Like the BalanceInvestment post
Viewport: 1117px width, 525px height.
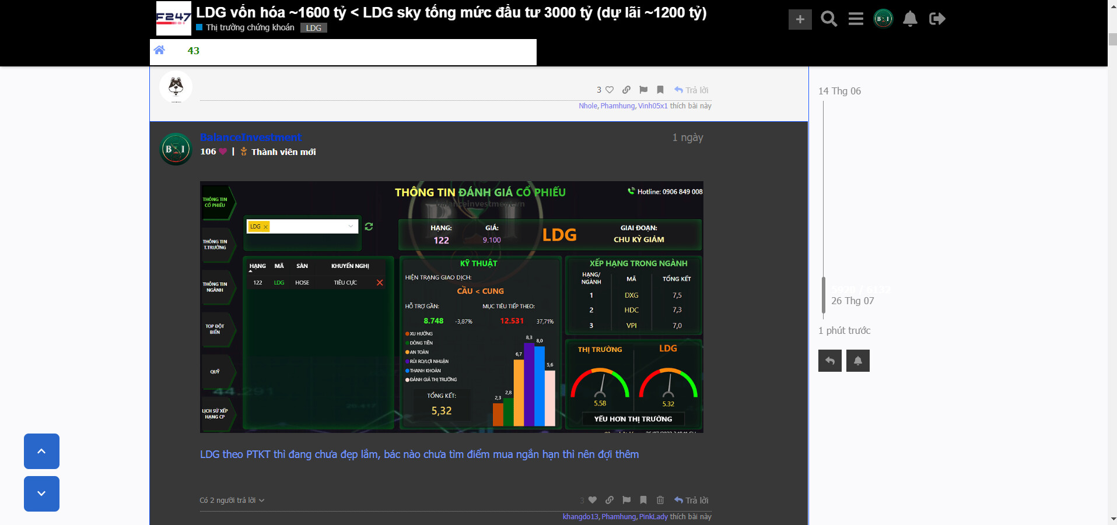tap(593, 500)
